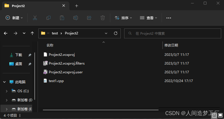Click the Paste clipboard icon
The image size is (224, 119).
coord(62,18)
